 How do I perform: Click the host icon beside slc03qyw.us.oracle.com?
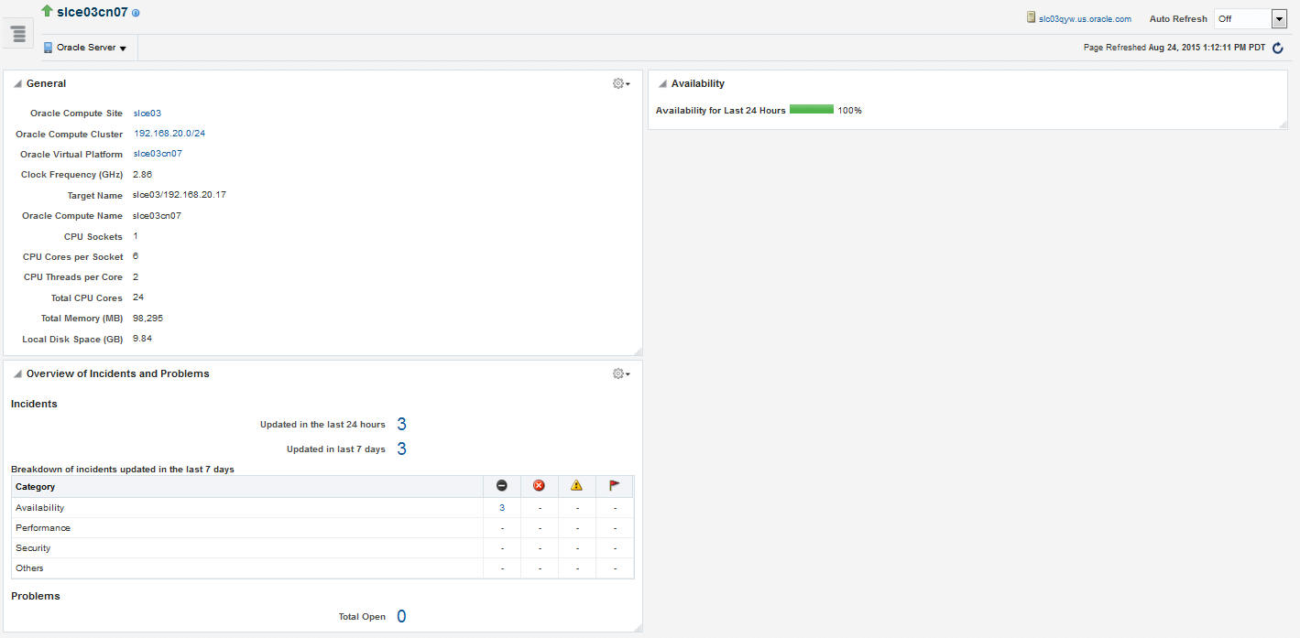[1031, 17]
